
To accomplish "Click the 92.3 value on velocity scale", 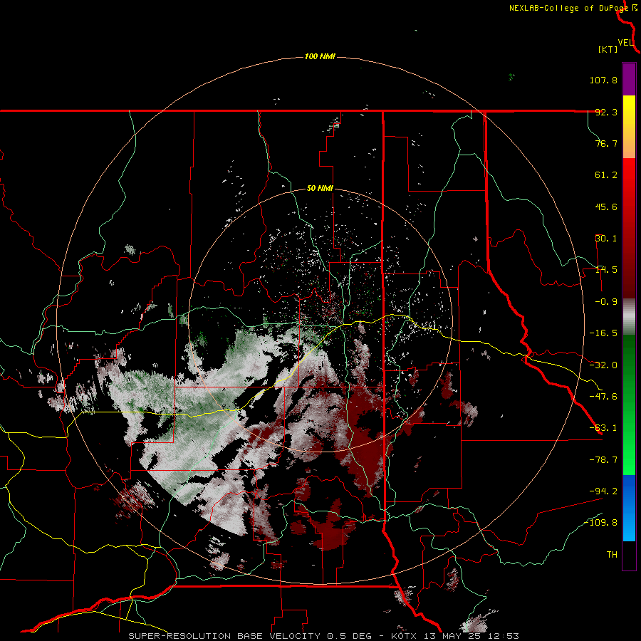I will click(x=606, y=112).
